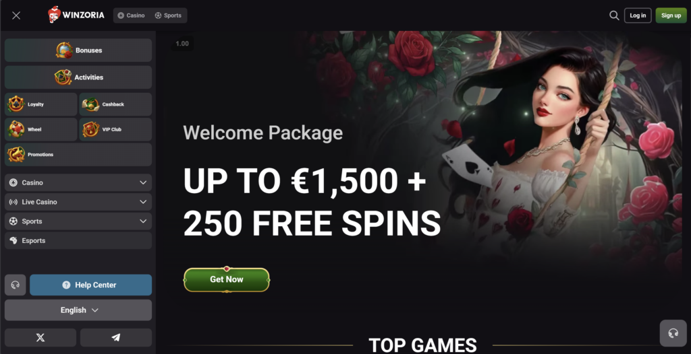Image resolution: width=691 pixels, height=354 pixels.
Task: Open the Cashback tile
Action: point(115,104)
